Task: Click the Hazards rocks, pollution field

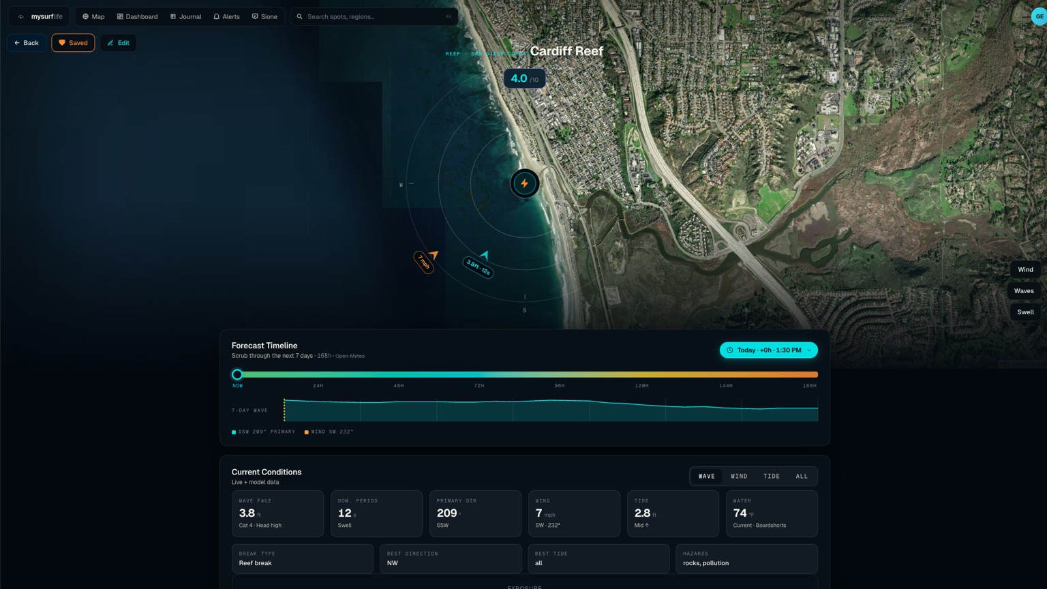Action: click(x=746, y=558)
